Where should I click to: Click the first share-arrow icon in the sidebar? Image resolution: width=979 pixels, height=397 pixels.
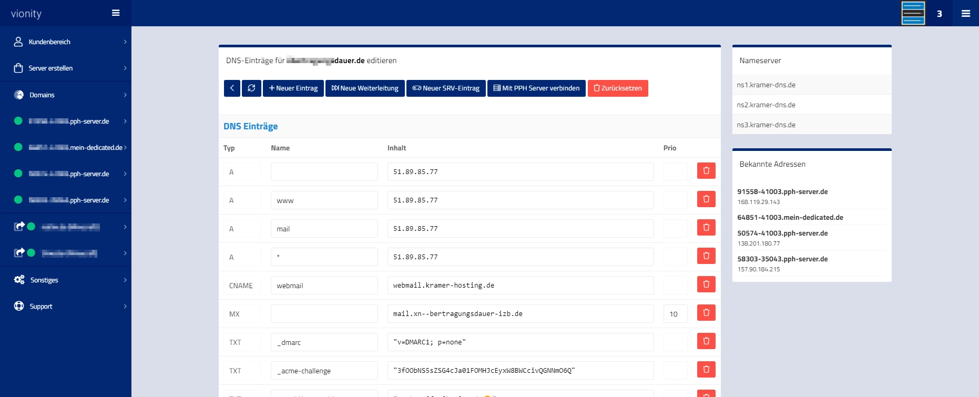coord(19,227)
